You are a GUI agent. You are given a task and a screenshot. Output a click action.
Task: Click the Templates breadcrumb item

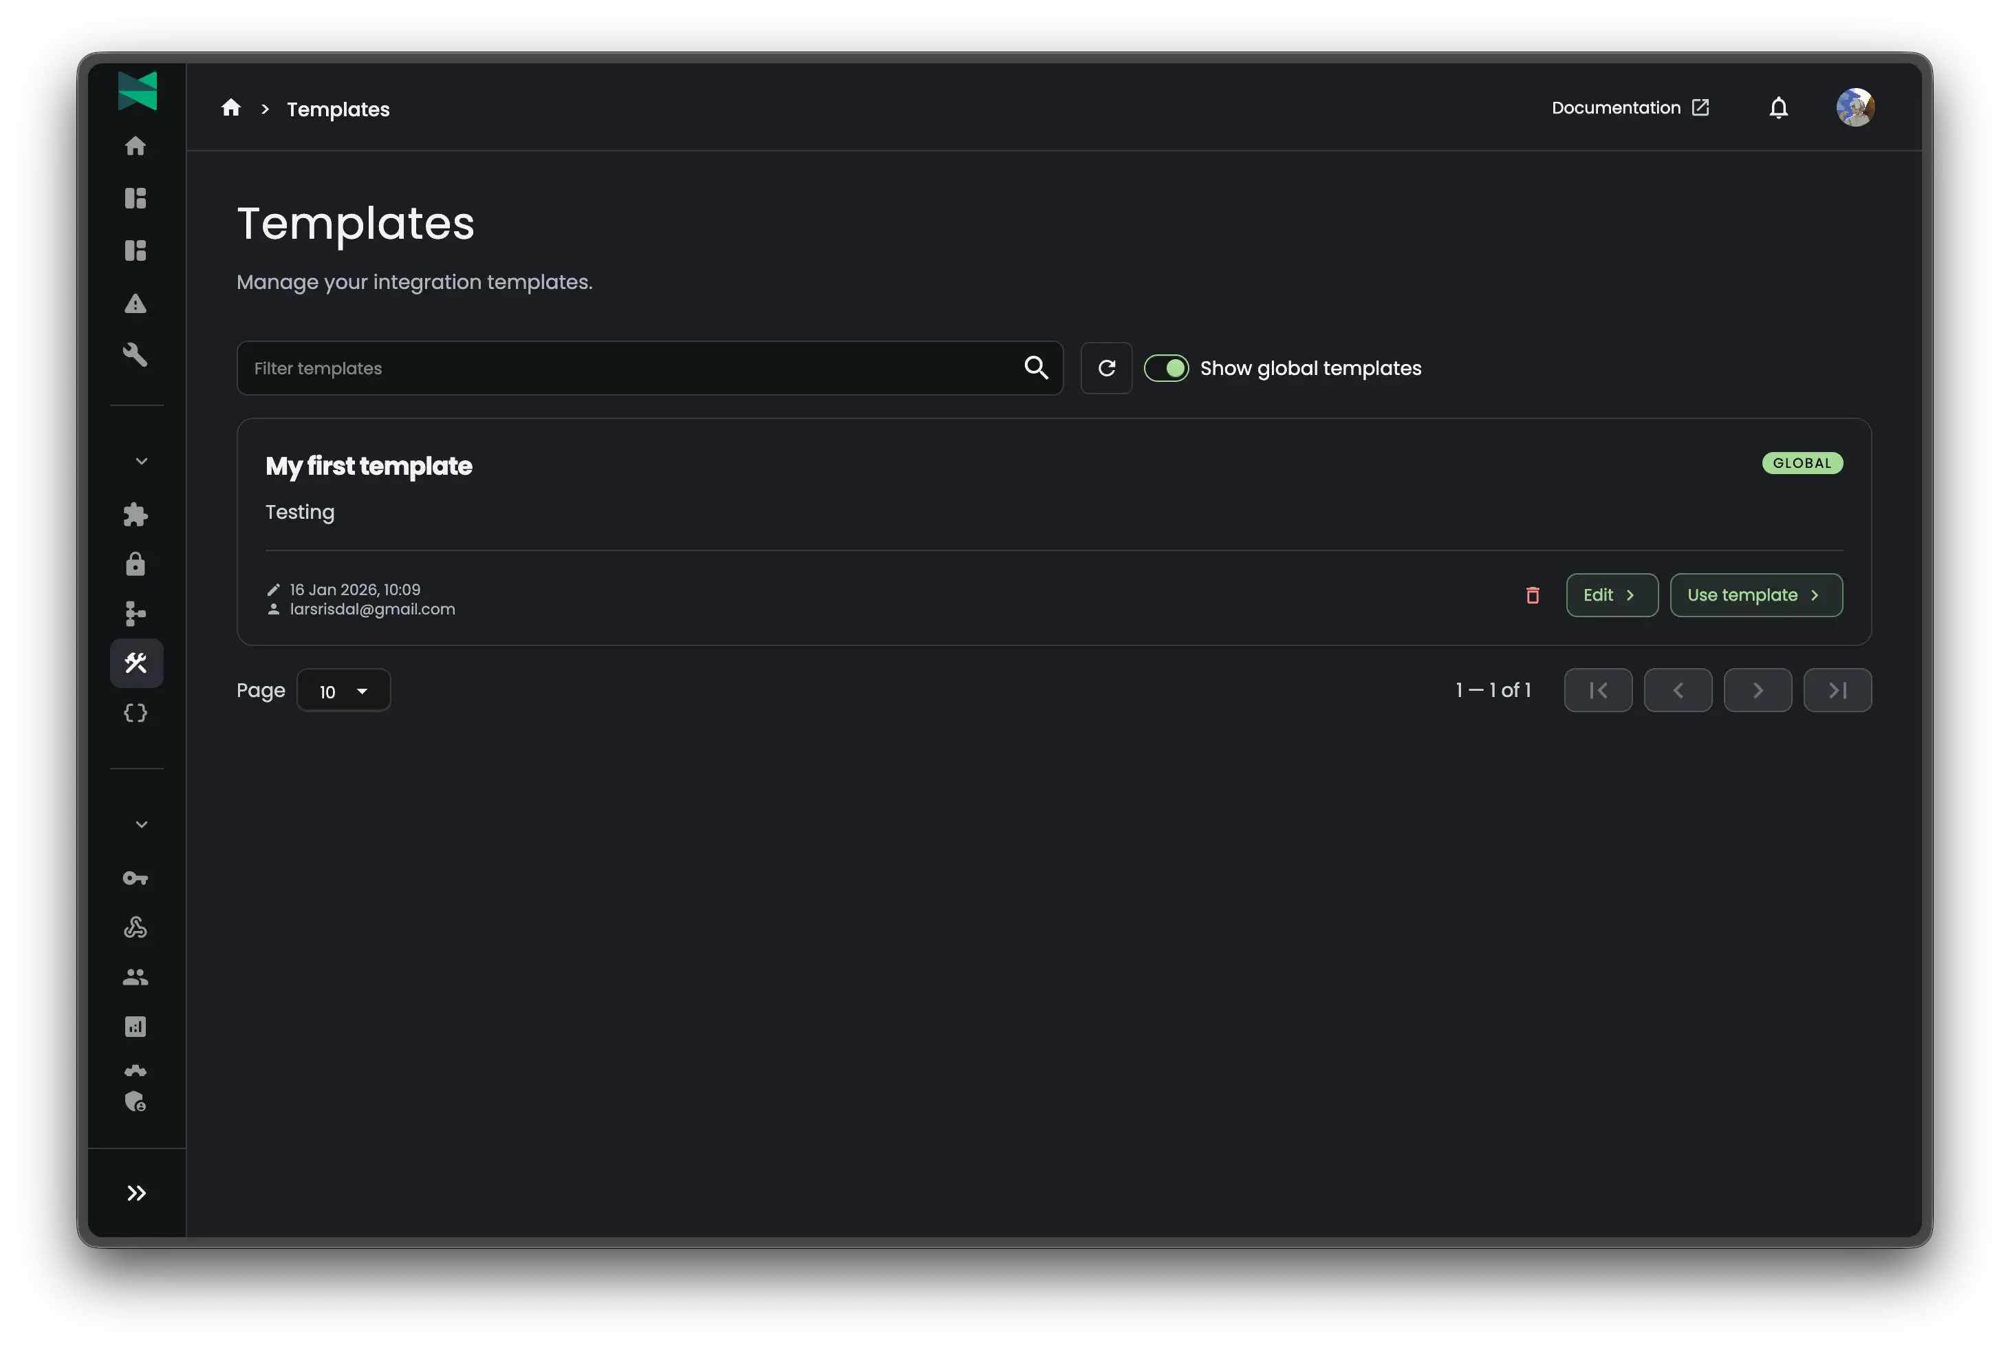pos(338,109)
